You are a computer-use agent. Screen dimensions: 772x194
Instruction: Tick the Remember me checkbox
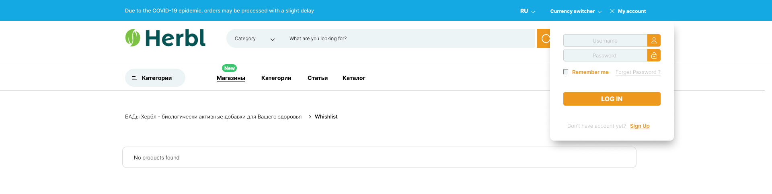[566, 72]
